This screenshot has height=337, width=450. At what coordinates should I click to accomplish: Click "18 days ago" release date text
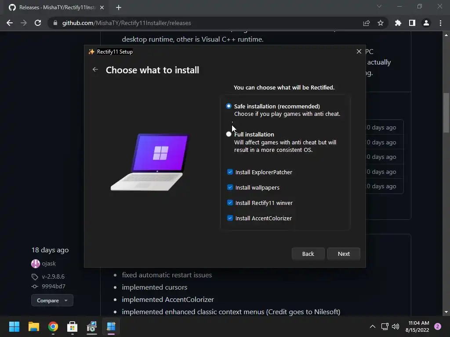(x=50, y=250)
